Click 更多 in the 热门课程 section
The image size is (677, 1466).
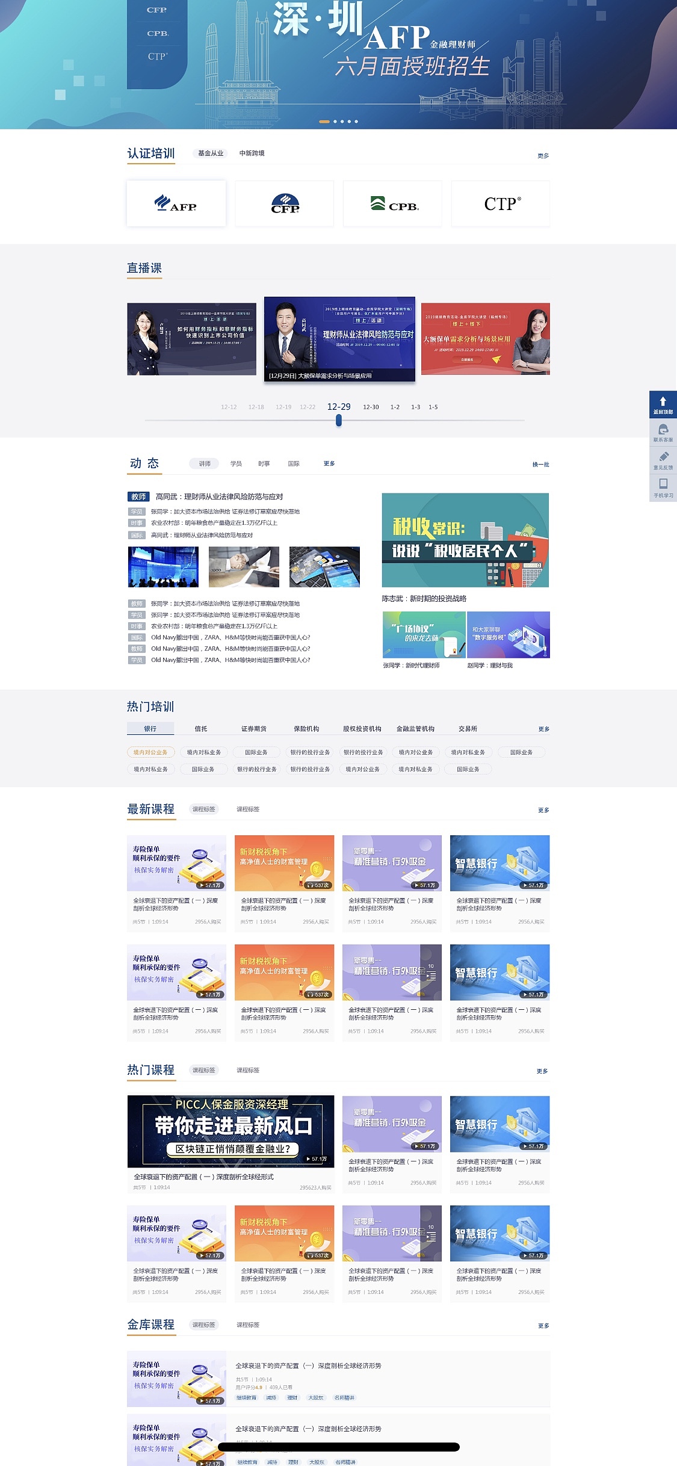point(542,1072)
